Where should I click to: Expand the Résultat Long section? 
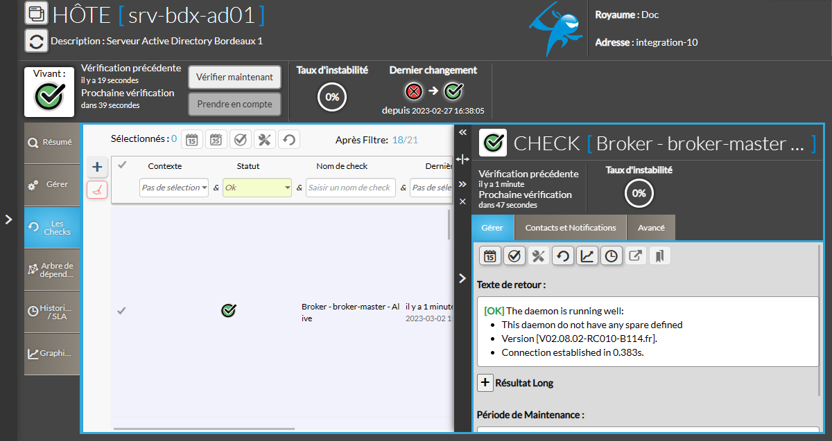coord(485,382)
